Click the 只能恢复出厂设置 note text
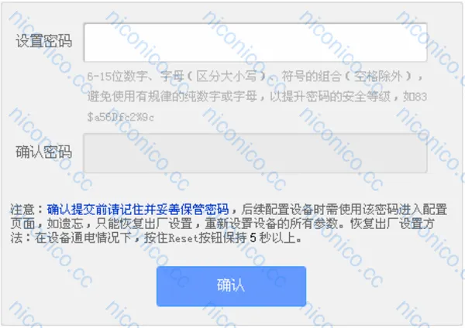The width and height of the screenshot is (465, 328). click(143, 224)
